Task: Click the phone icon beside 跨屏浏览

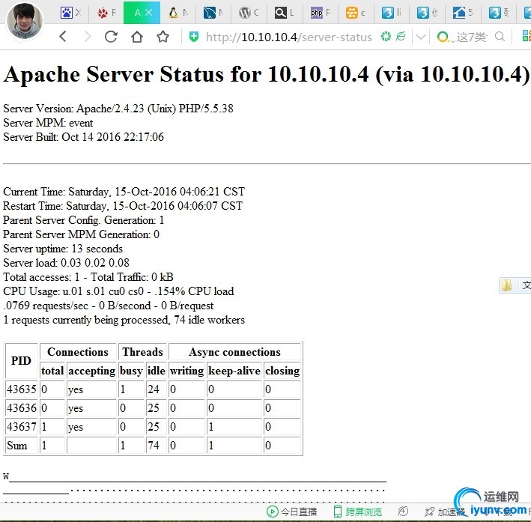Action: (338, 512)
